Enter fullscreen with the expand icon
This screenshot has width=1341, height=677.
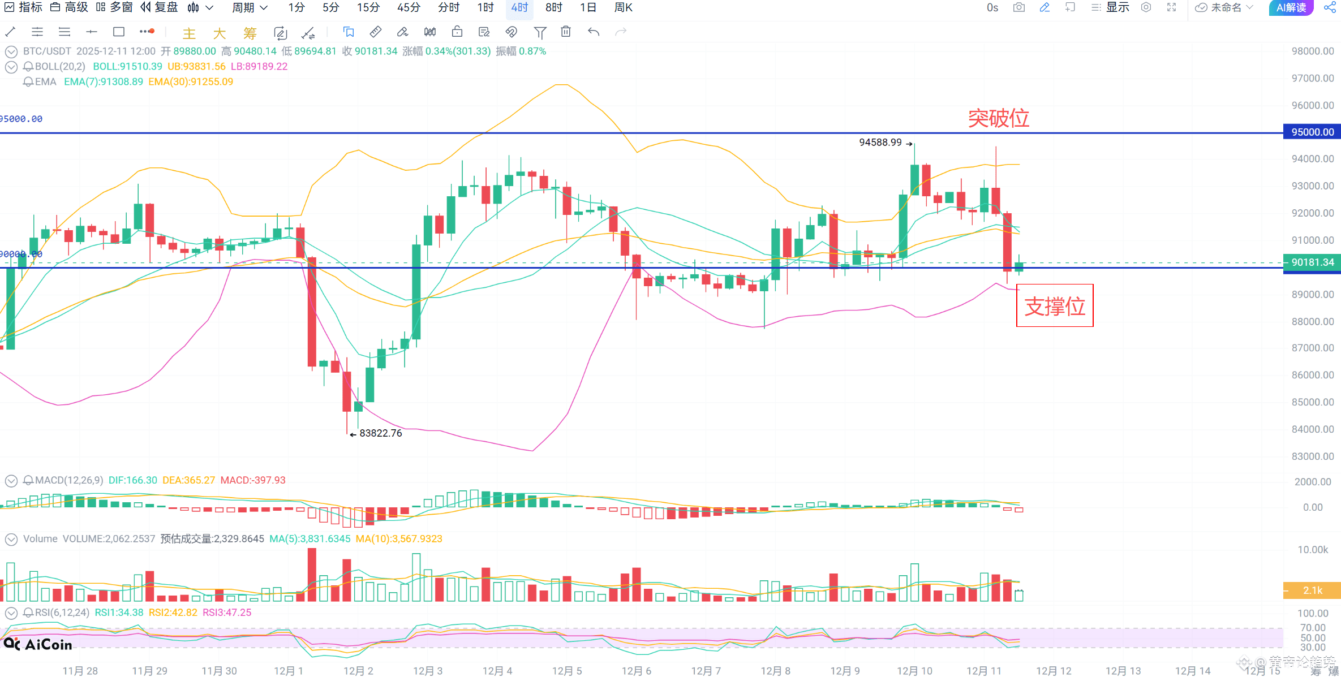[x=1172, y=7]
